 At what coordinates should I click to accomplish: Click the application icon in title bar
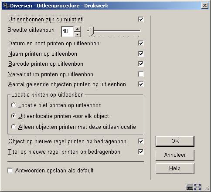point(6,6)
